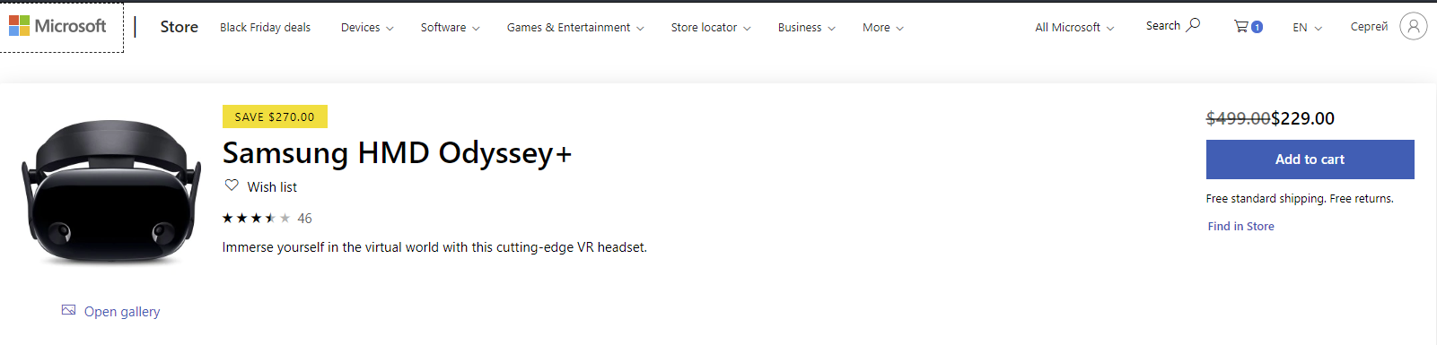This screenshot has height=345, width=1437.
Task: Open the Store locator menu
Action: point(711,28)
